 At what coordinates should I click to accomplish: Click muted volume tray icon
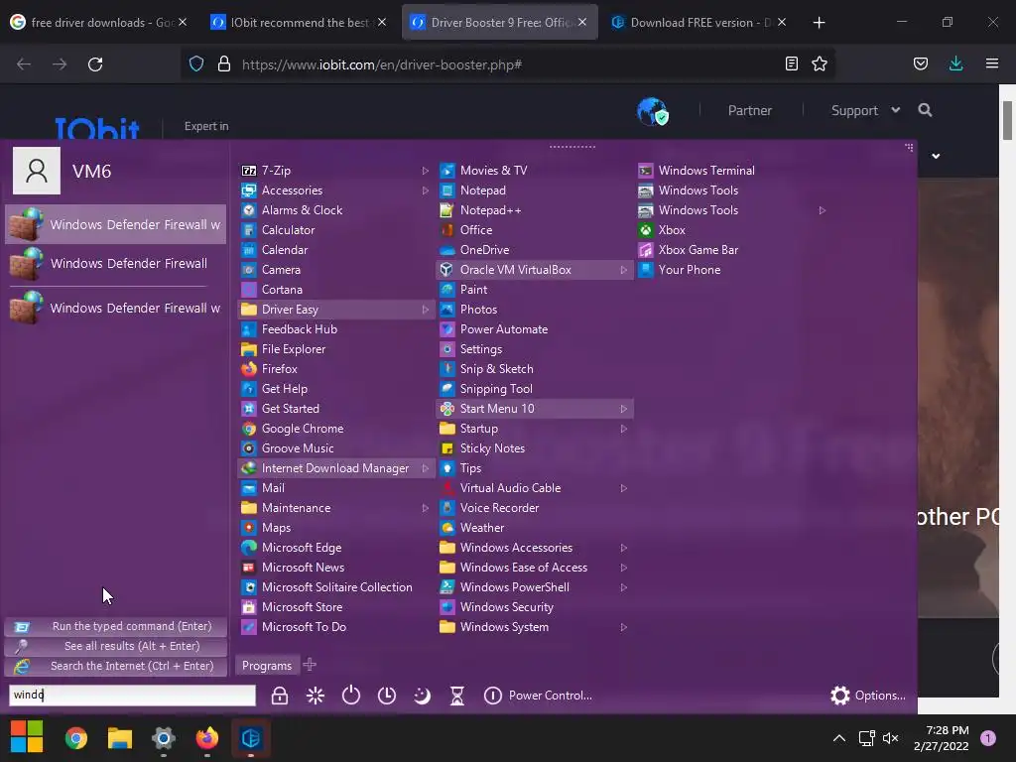coord(891,738)
